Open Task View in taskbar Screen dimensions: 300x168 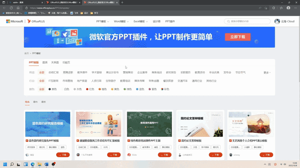(18, 164)
